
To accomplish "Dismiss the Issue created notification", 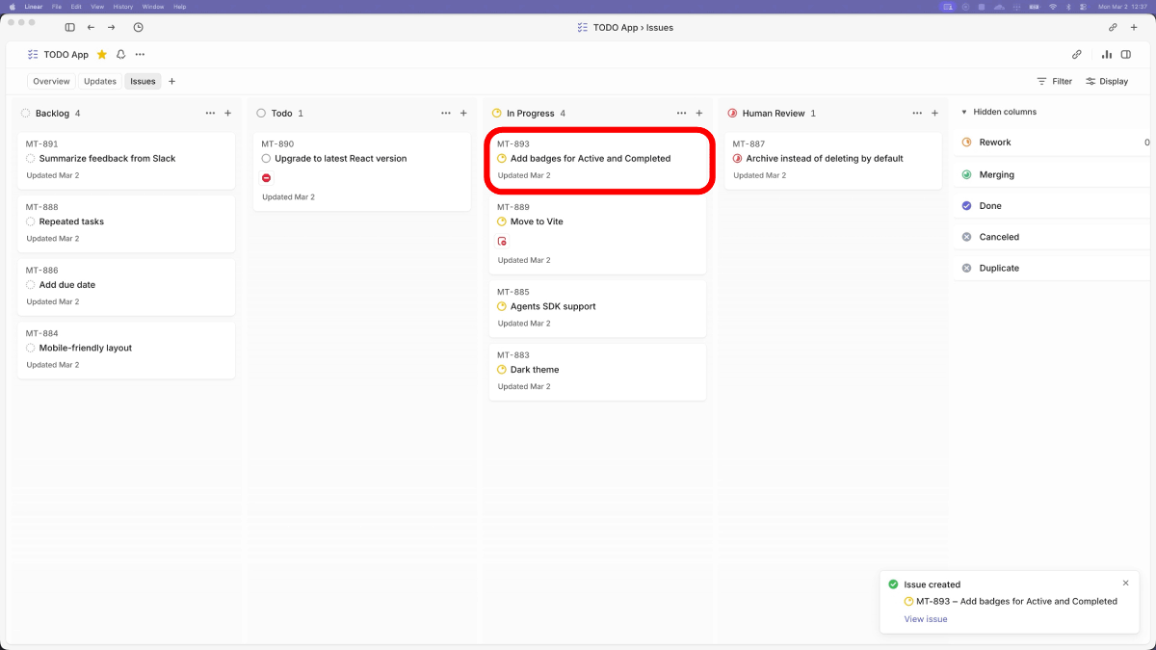I will point(1126,583).
